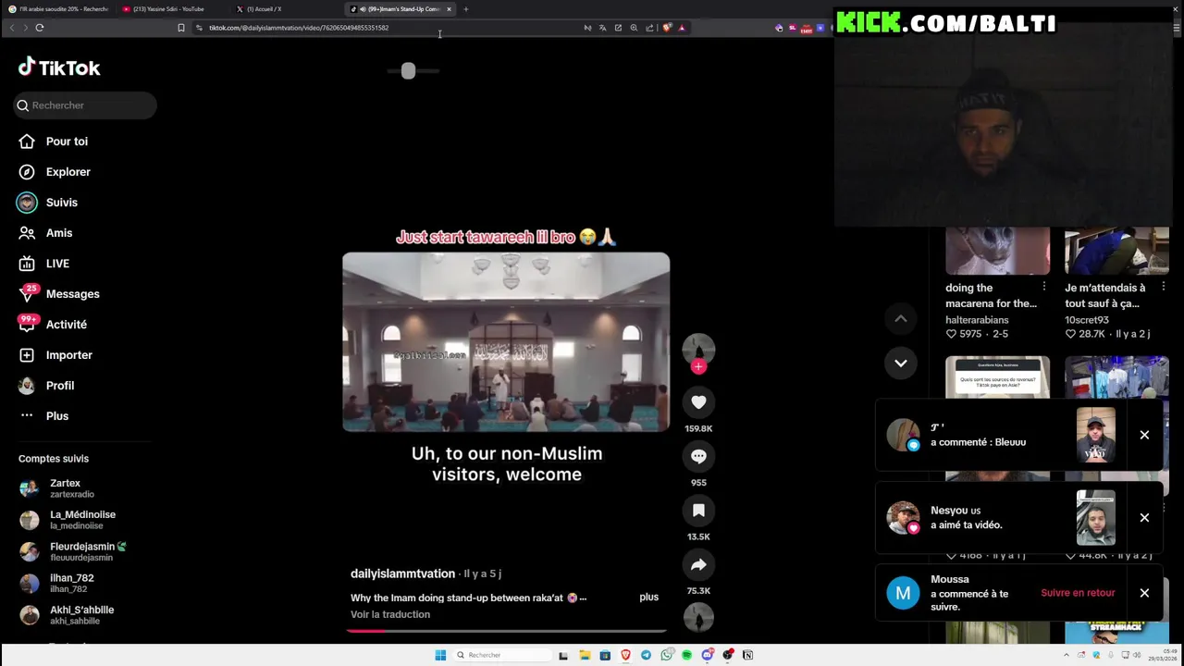The image size is (1184, 666).
Task: Go to previous video with up chevron
Action: point(900,319)
